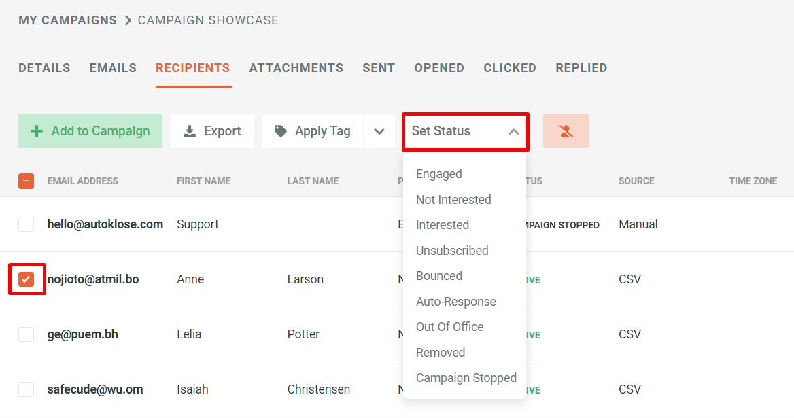Click last name Larson
Image resolution: width=794 pixels, height=418 pixels.
tap(305, 279)
